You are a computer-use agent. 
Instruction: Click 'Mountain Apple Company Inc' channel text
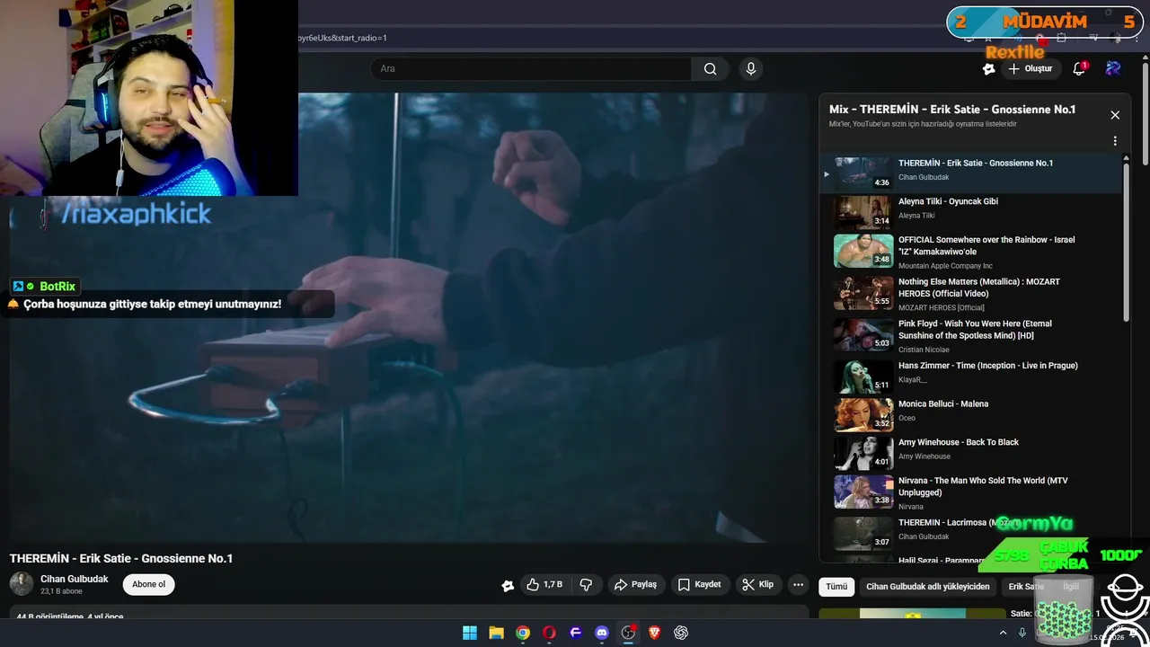pyautogui.click(x=945, y=266)
